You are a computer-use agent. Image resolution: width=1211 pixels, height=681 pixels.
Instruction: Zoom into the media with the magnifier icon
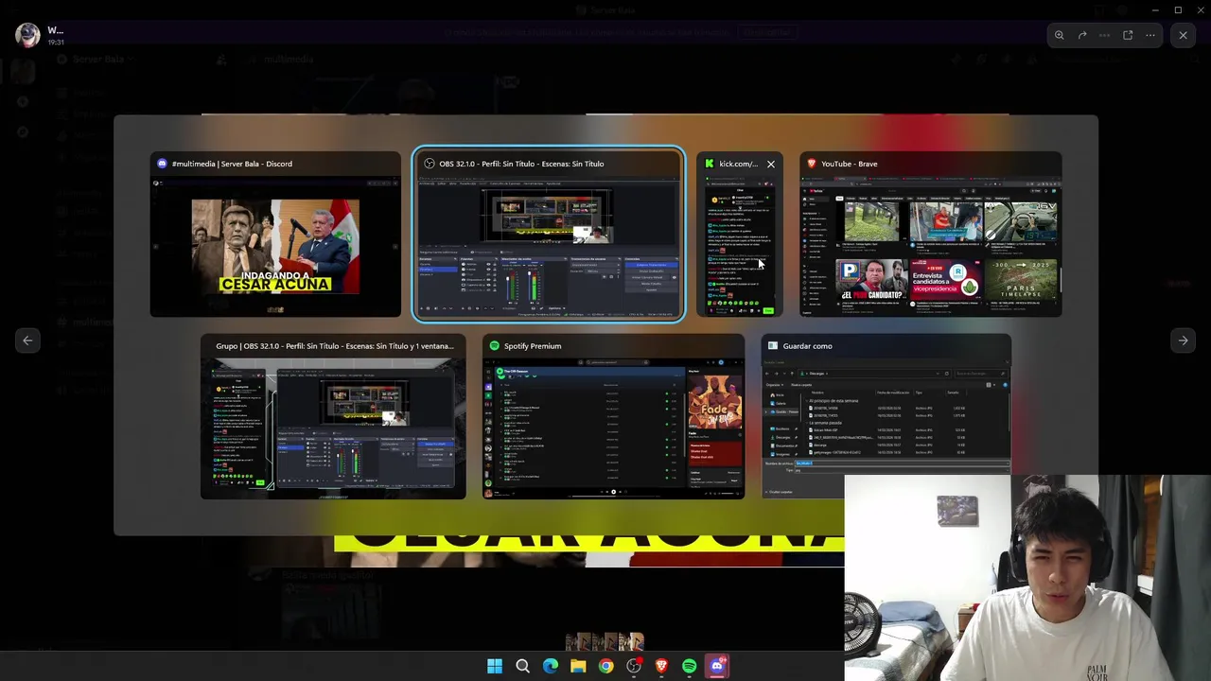coord(1060,35)
